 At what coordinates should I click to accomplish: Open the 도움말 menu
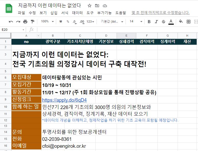[x=121, y=13]
